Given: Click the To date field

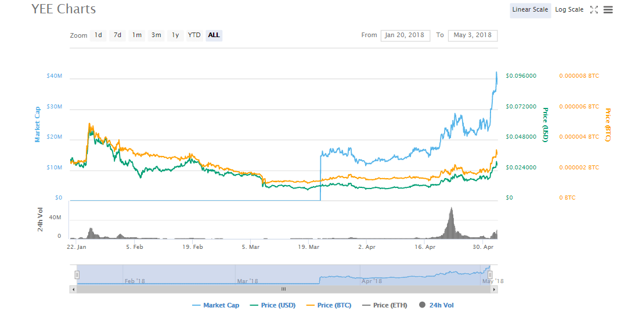Looking at the screenshot, I should click(x=472, y=35).
